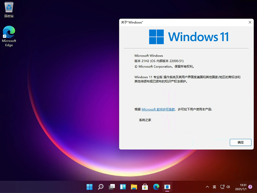The height and width of the screenshot is (193, 257).
Task: Open Task View
Action: point(112,187)
